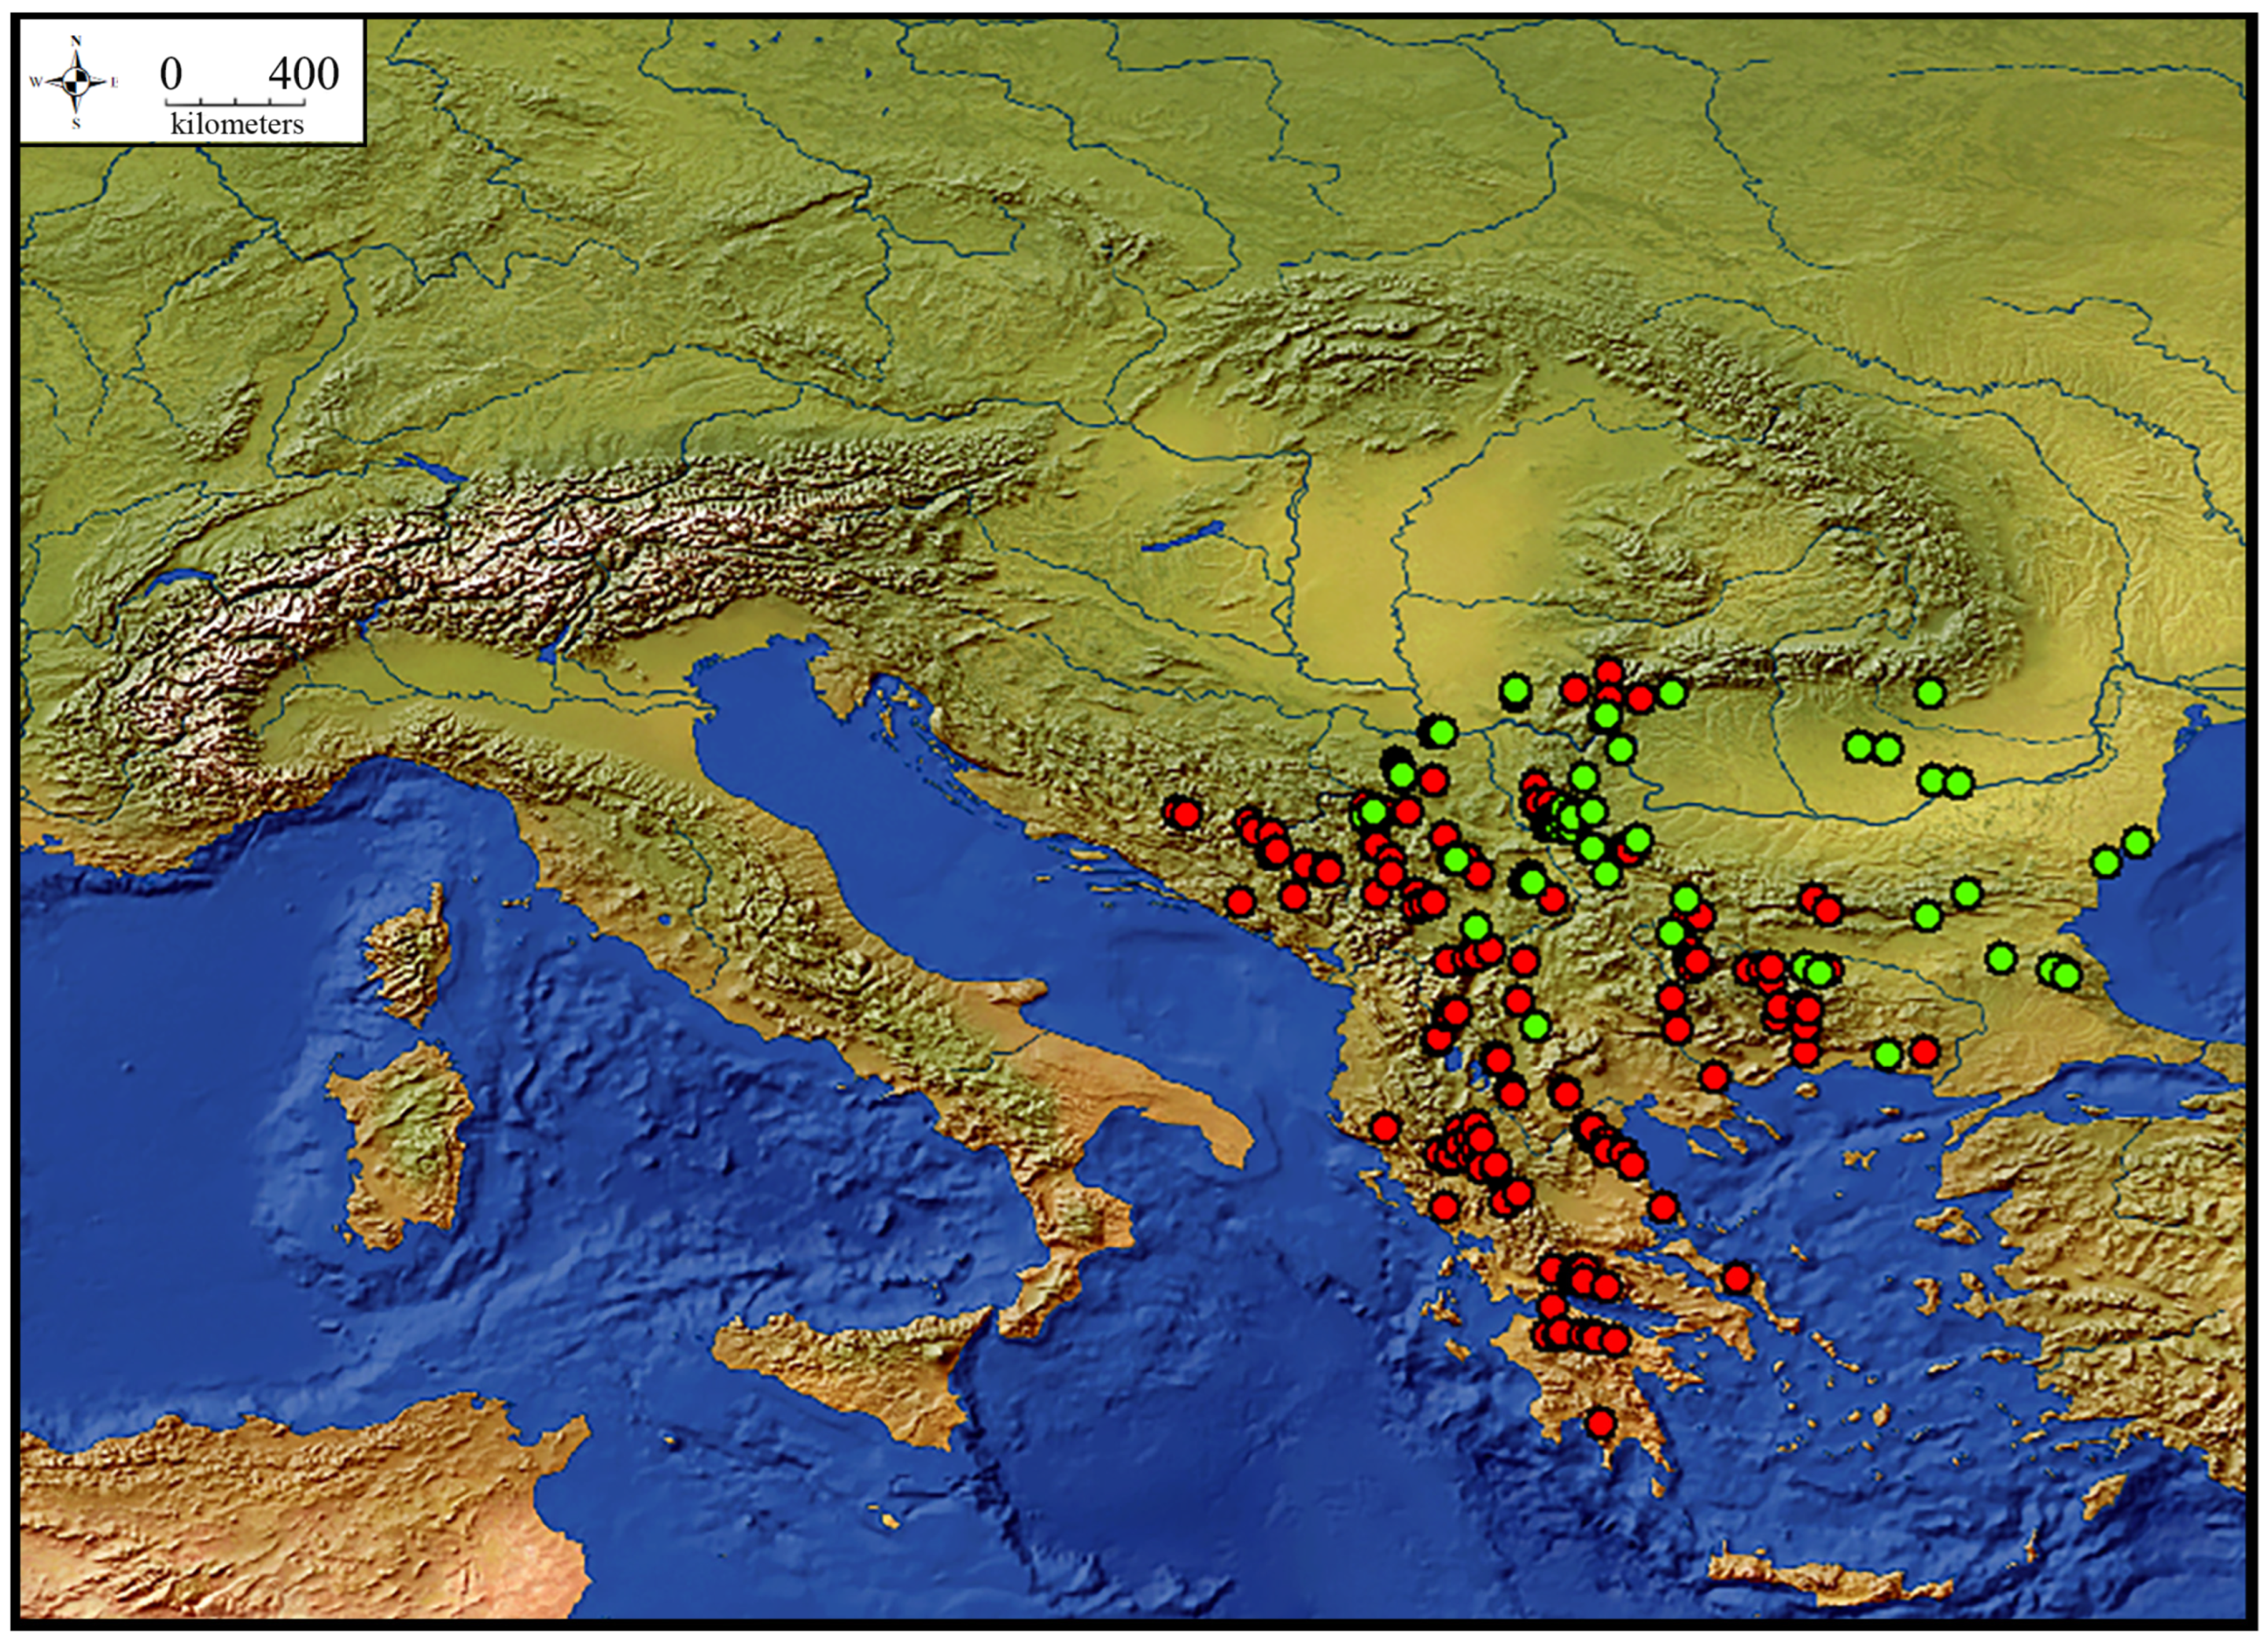Viewport: 2268px width, 1642px height.
Task: Select isolated red dot west of Corfu coast
Action: pyautogui.click(x=1384, y=1128)
